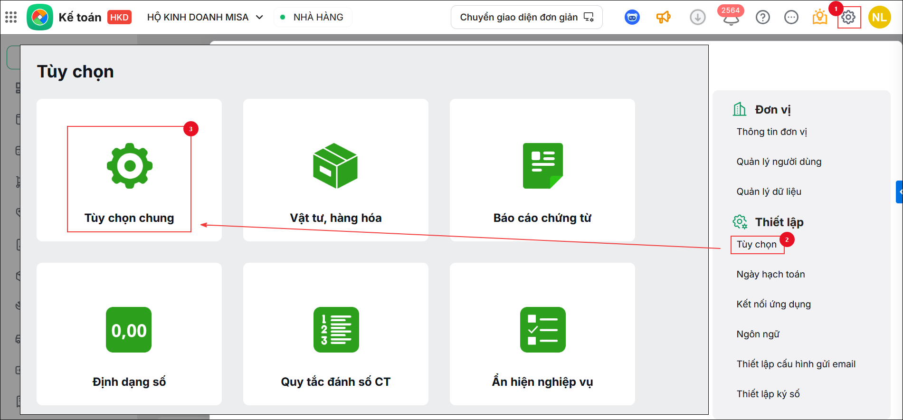This screenshot has height=420, width=903.
Task: Open Ẩn hiện nghiệp vụ tile
Action: pos(542,334)
